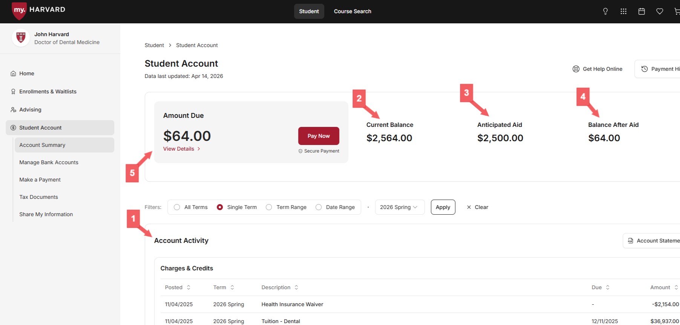Image resolution: width=680 pixels, height=325 pixels.
Task: Click the Student Account dollar icon
Action: (x=13, y=128)
